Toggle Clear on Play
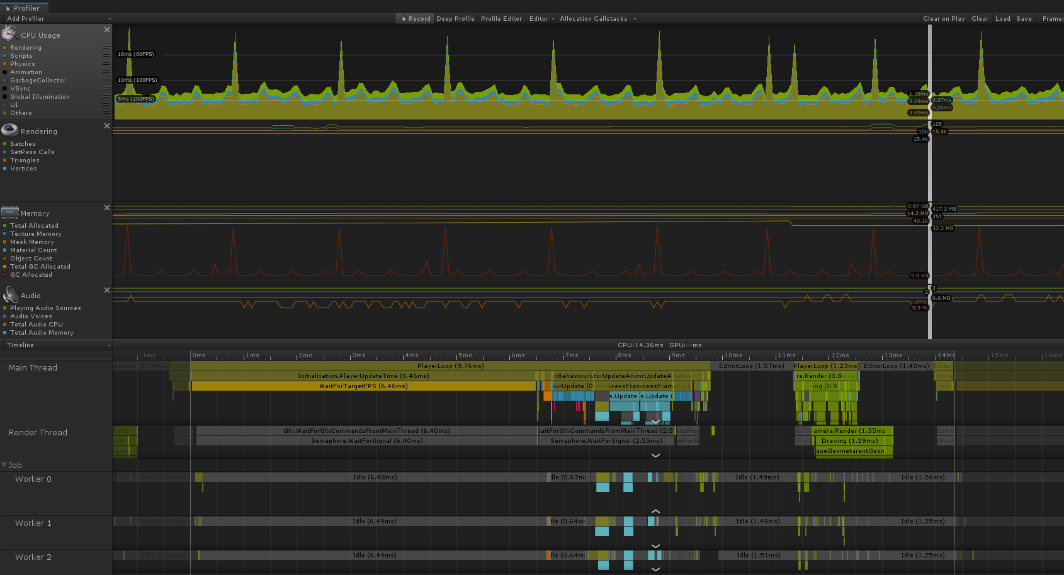Screen dimensions: 1064x575 (944, 19)
